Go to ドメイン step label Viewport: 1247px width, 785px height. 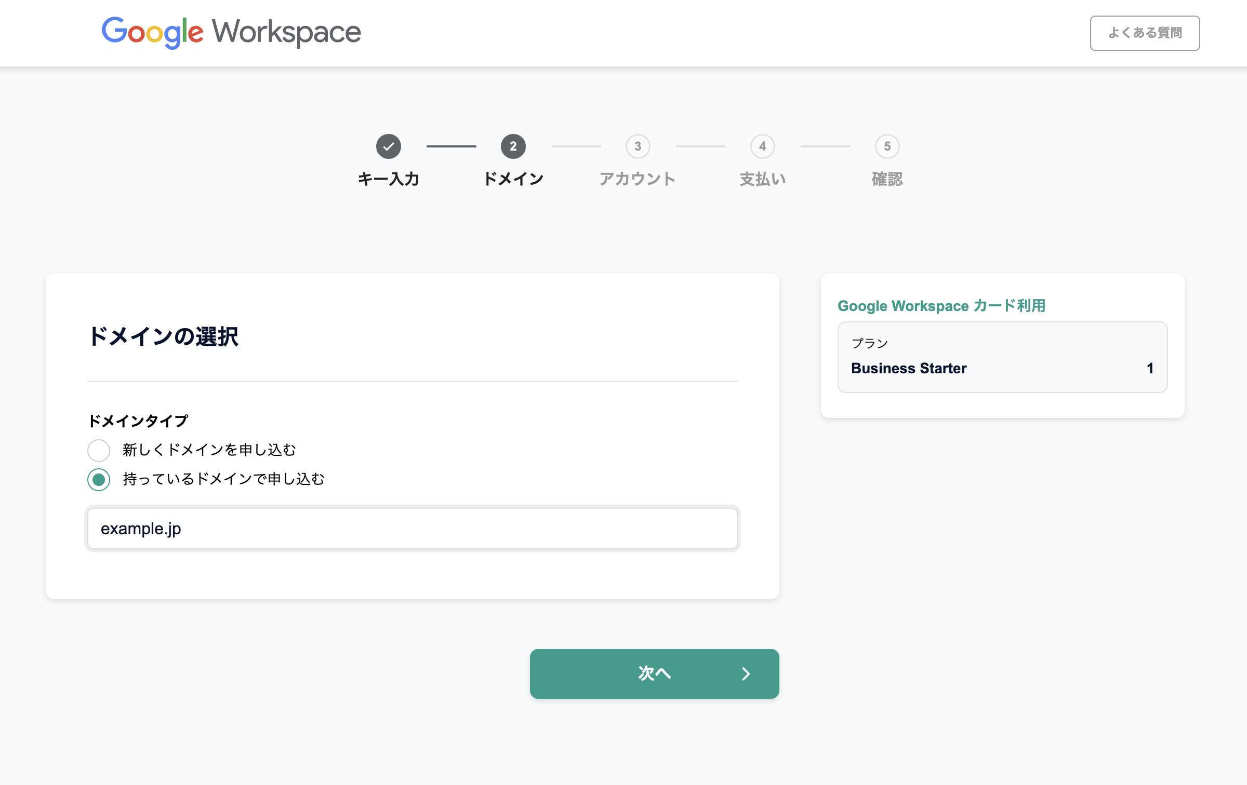[x=513, y=179]
